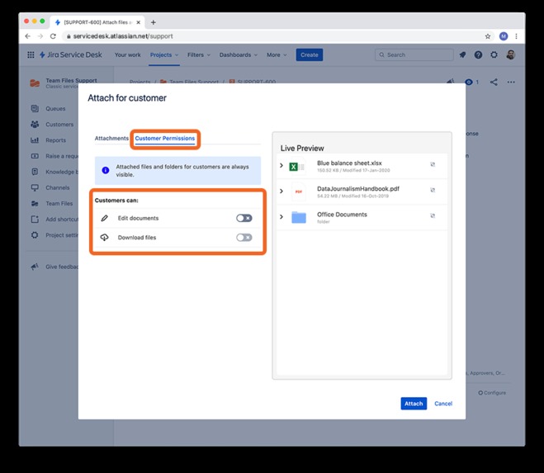The height and width of the screenshot is (473, 544).
Task: Click the Chrome profile M avatar
Action: pos(504,36)
